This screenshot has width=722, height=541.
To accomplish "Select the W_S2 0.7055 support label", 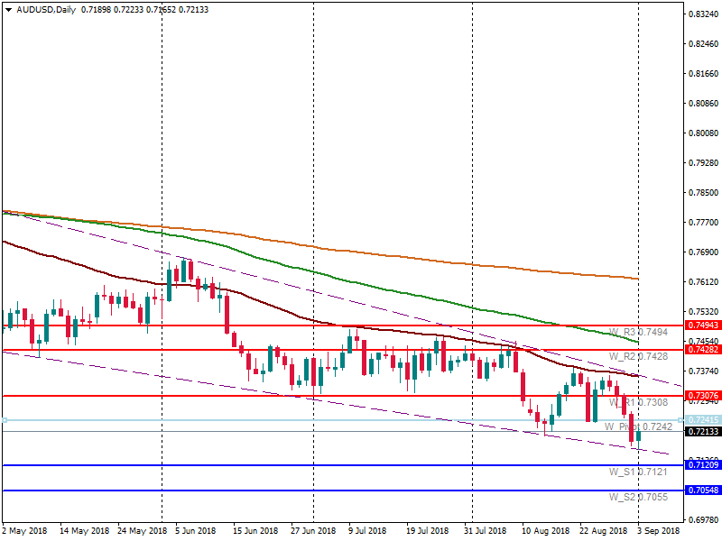I will (x=638, y=498).
